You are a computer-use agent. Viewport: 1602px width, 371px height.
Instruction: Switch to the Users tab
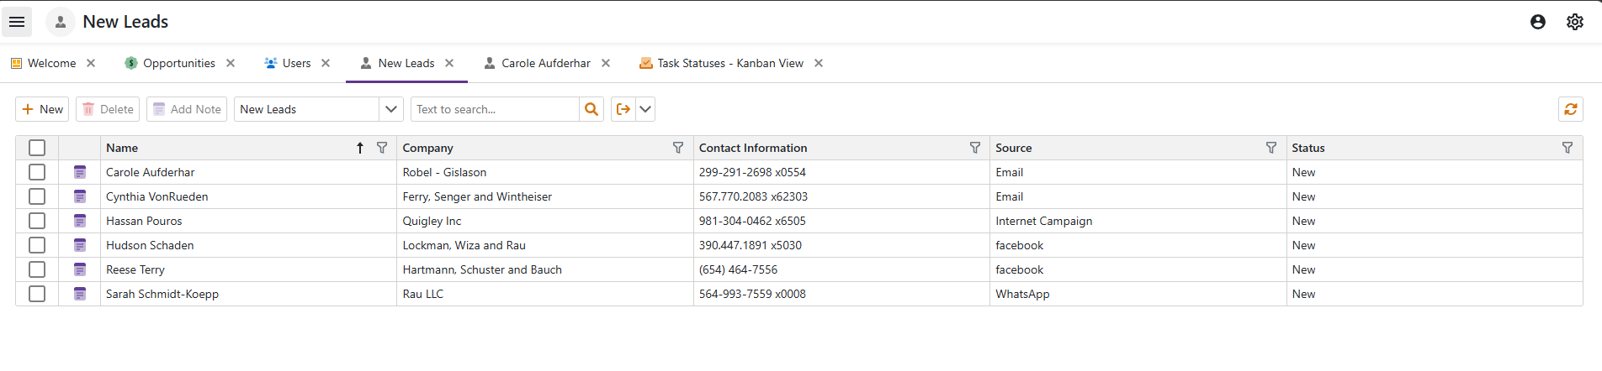tap(296, 63)
